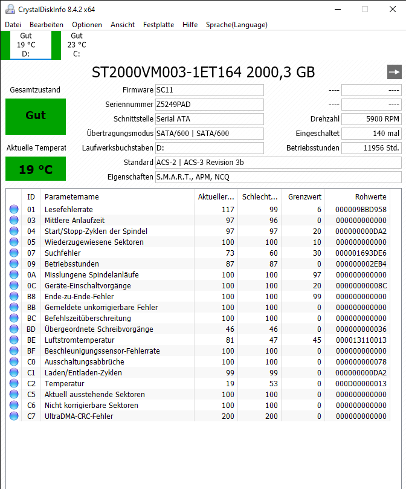Click the Drehzahl field 5900 RPM
The width and height of the screenshot is (406, 489).
372,119
